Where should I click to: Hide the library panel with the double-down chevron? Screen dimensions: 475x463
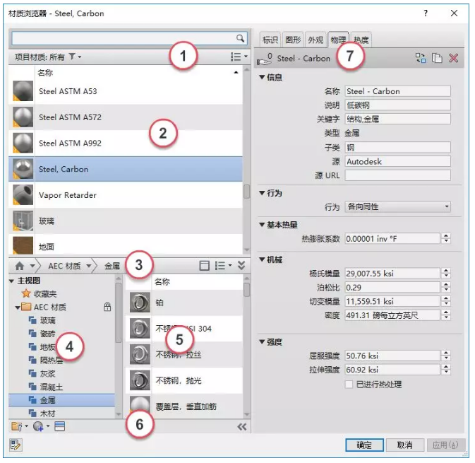[241, 266]
